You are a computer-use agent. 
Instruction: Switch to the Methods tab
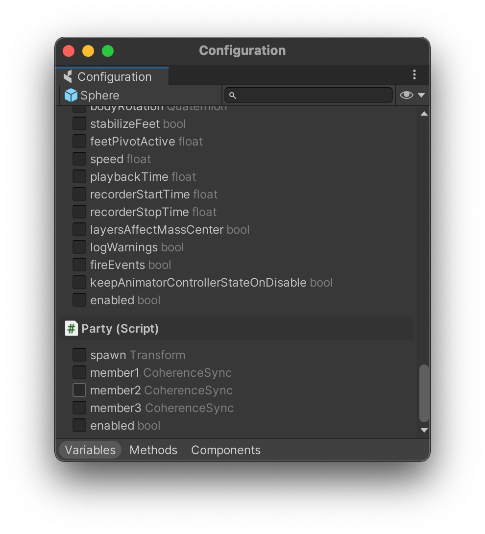pyautogui.click(x=153, y=450)
